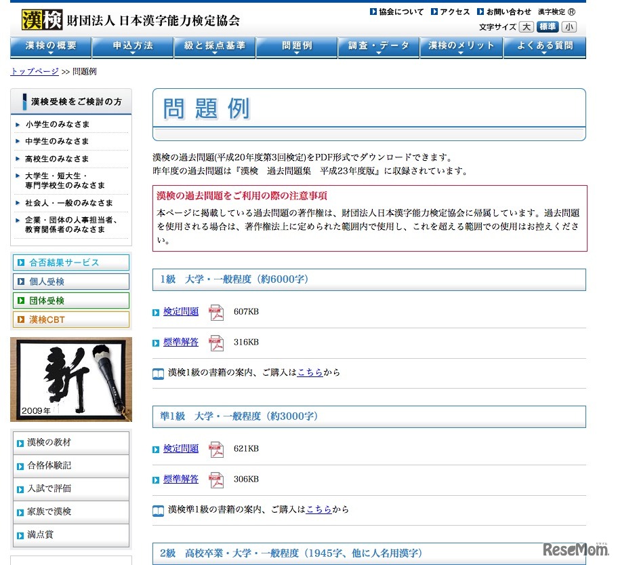This screenshot has width=618, height=565.
Task: Click the 2009年 calligraphy image in the sidebar
Action: click(70, 378)
